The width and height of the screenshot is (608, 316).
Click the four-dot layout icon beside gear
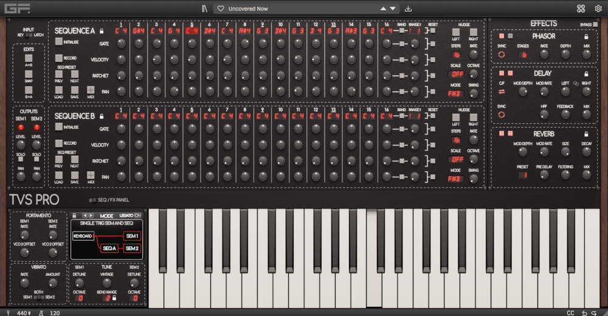(581, 9)
